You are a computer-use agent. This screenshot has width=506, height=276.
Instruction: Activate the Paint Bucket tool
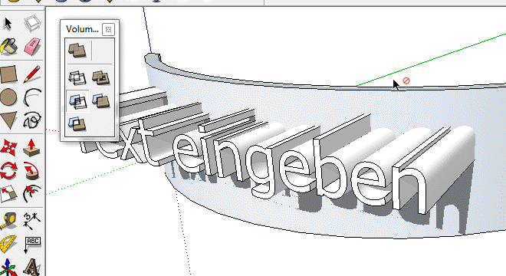click(8, 47)
